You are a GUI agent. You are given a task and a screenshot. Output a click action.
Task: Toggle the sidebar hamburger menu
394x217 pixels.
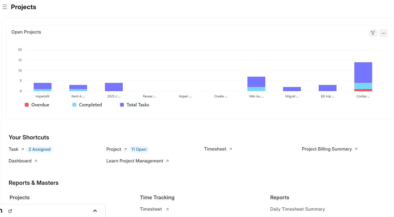[x=5, y=7]
